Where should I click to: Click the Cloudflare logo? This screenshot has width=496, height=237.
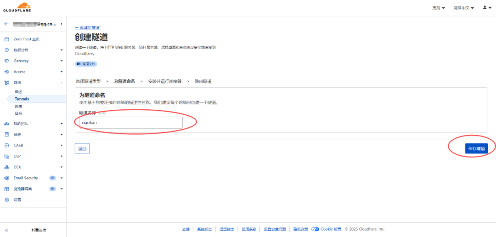click(x=17, y=7)
